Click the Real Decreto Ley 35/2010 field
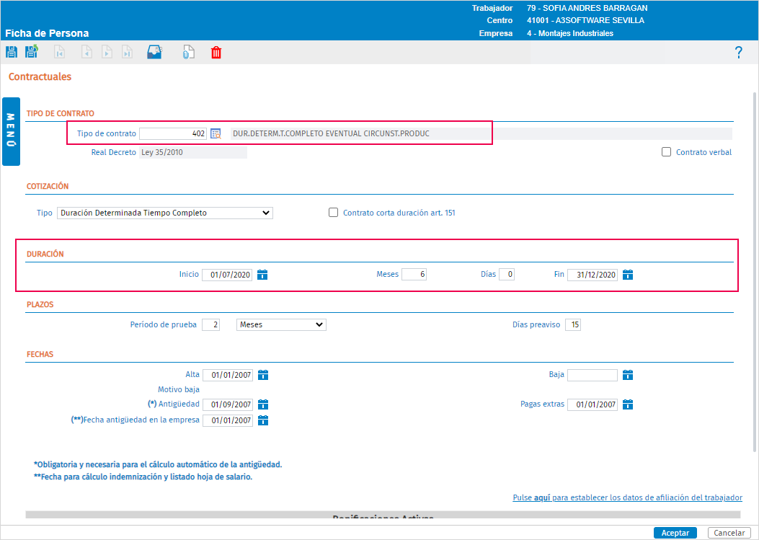The height and width of the screenshot is (540, 759). click(x=193, y=152)
